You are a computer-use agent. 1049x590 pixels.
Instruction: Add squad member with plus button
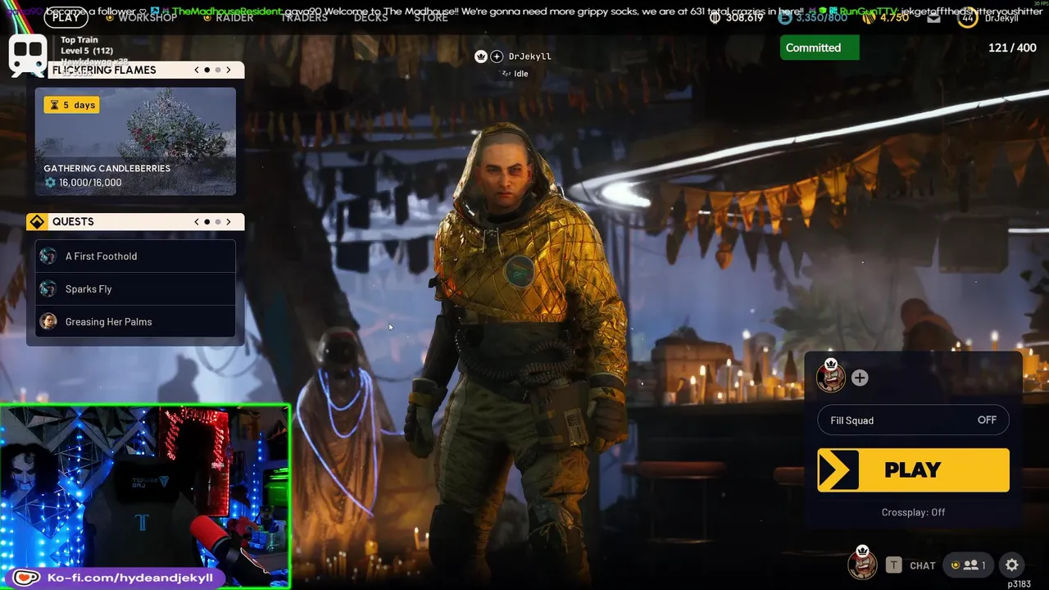(860, 378)
